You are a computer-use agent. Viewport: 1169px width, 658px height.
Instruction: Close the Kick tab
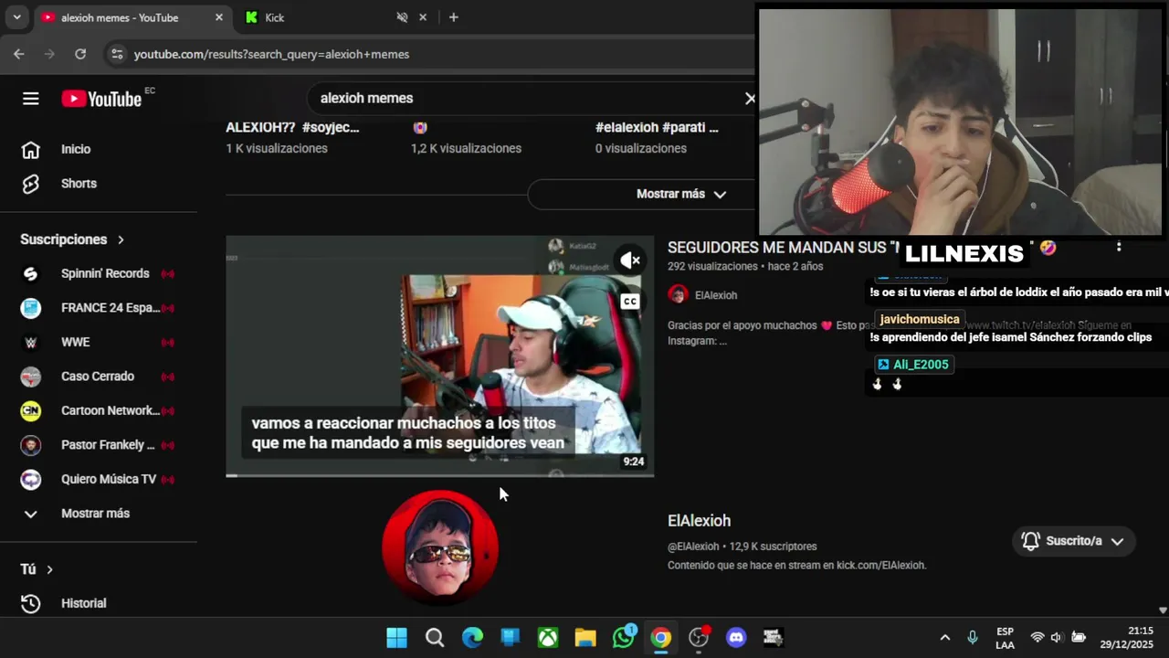tap(423, 17)
